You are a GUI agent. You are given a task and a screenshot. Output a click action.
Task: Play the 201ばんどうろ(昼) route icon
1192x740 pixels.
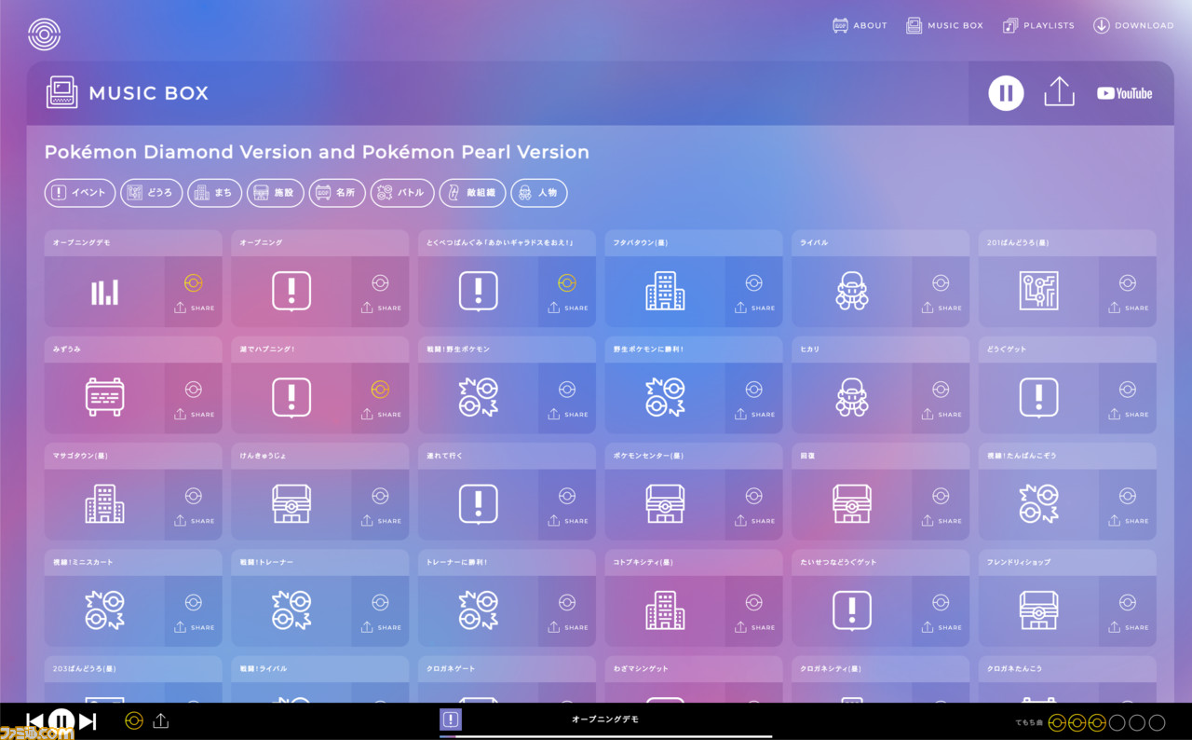[1038, 292]
